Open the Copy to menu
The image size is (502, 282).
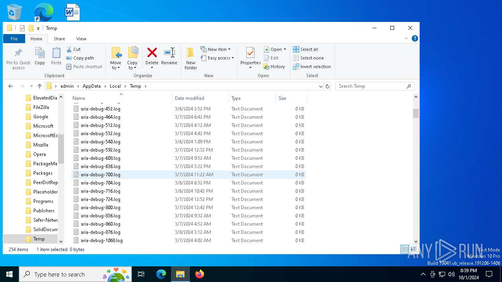coord(133,58)
